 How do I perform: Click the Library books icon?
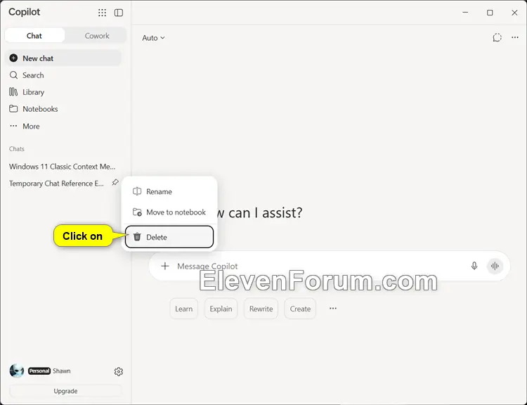coord(13,92)
